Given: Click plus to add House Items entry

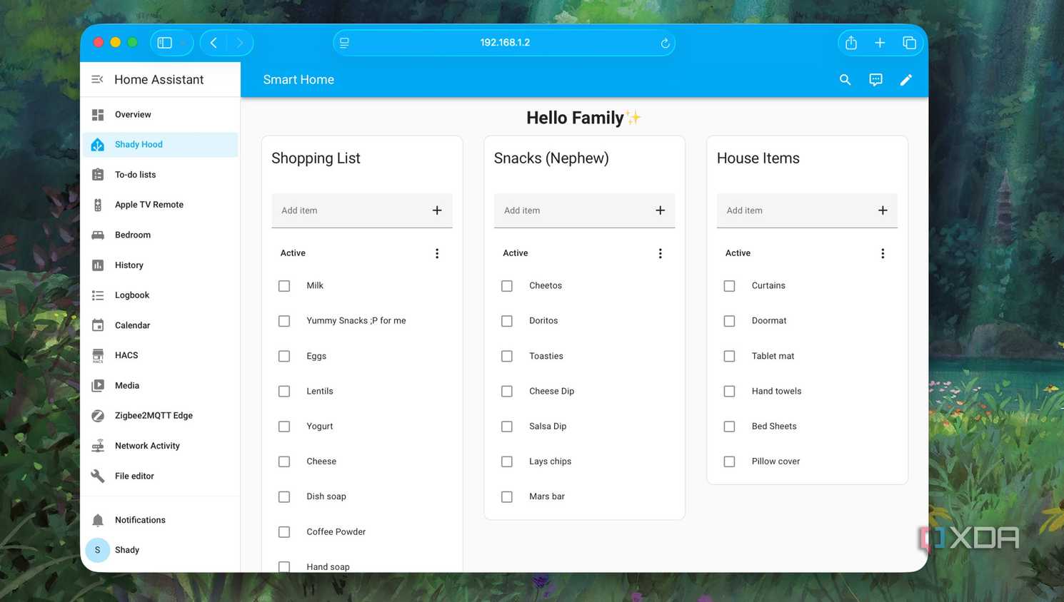Looking at the screenshot, I should pos(883,210).
